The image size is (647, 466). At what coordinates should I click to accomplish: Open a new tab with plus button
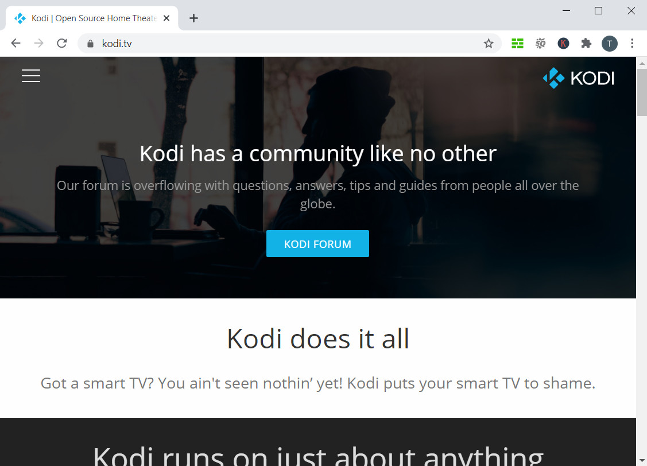(193, 18)
